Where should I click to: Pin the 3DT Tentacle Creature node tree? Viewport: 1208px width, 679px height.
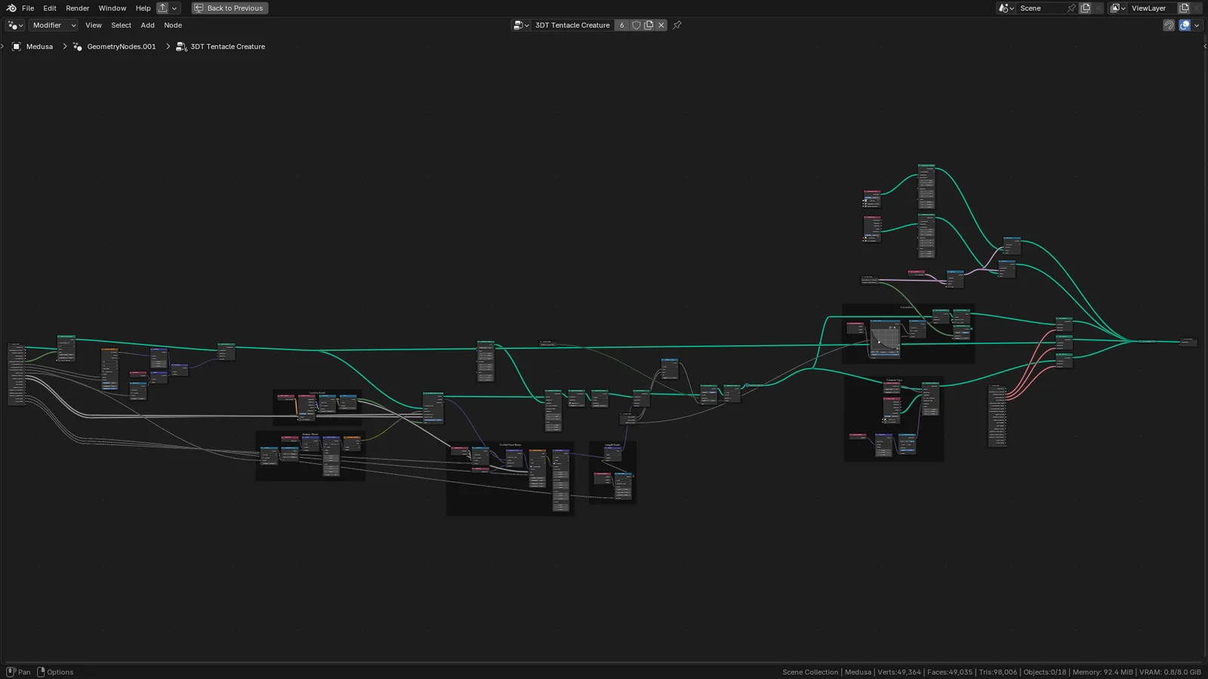pos(677,25)
